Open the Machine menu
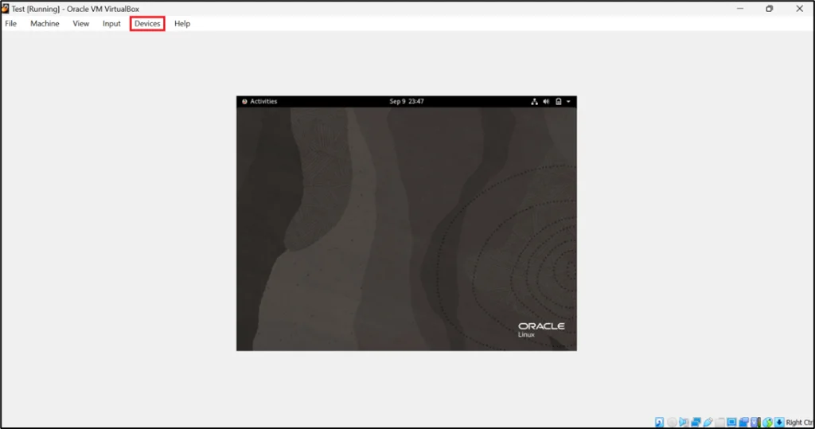815x429 pixels. click(45, 23)
